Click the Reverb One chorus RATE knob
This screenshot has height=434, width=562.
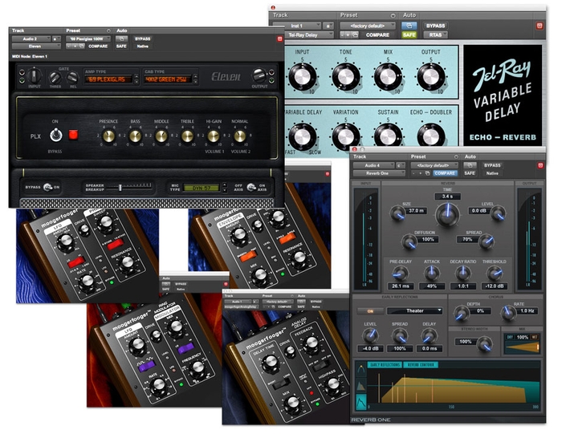point(508,313)
